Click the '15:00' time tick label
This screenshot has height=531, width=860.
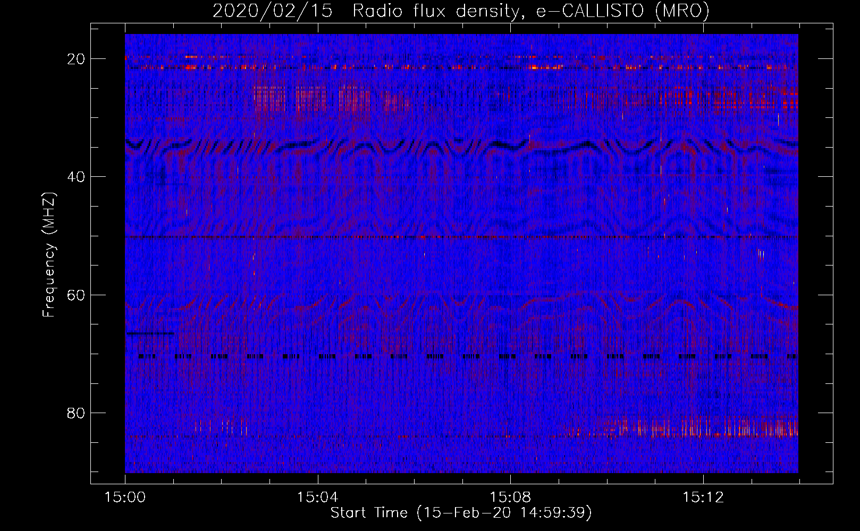click(x=125, y=498)
